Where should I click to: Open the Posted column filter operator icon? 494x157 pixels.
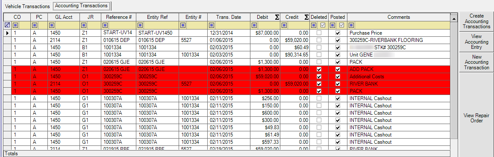333,25
